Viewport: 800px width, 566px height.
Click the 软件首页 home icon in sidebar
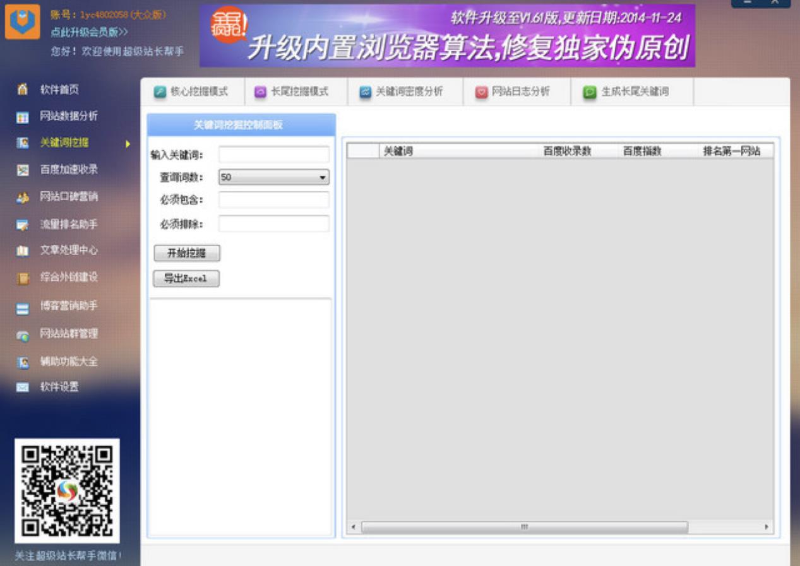tap(23, 90)
